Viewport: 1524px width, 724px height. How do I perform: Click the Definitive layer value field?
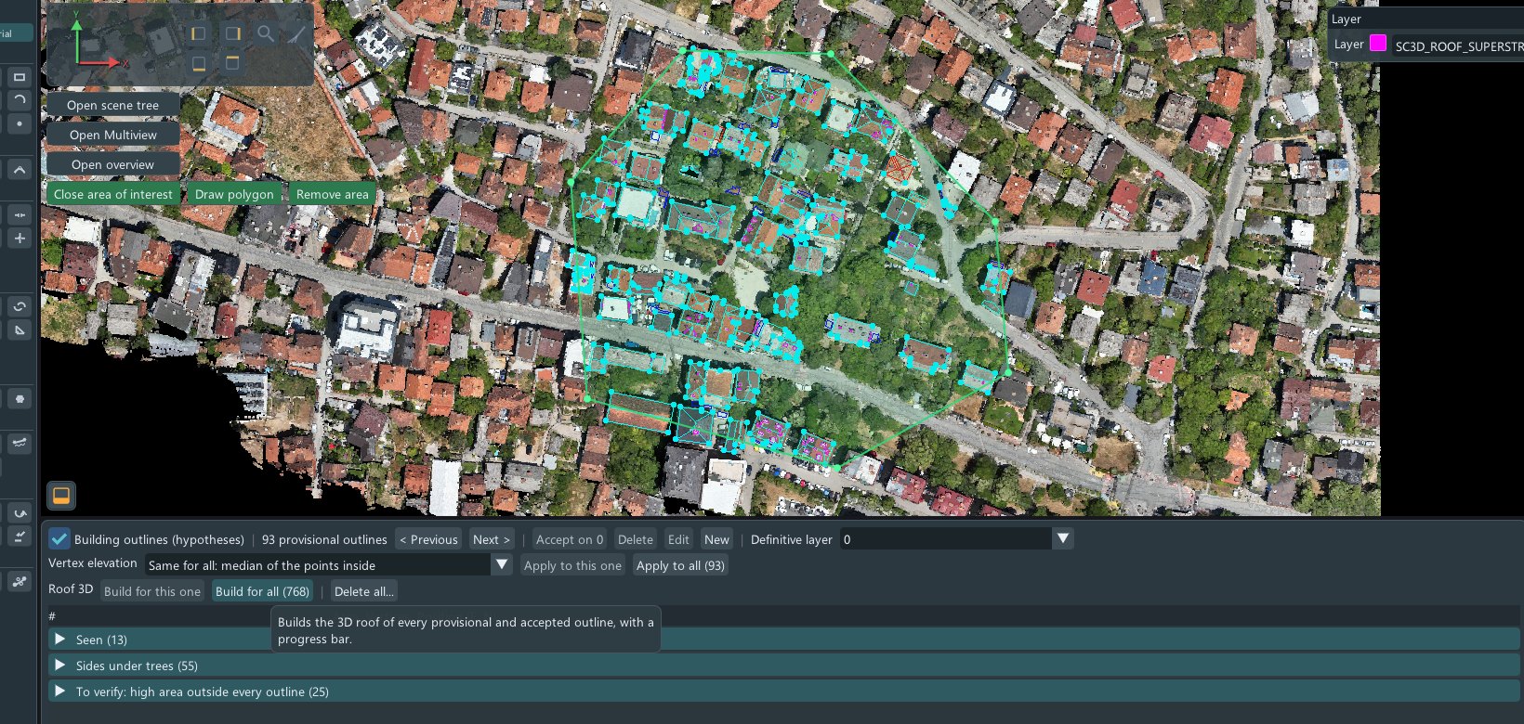point(946,539)
